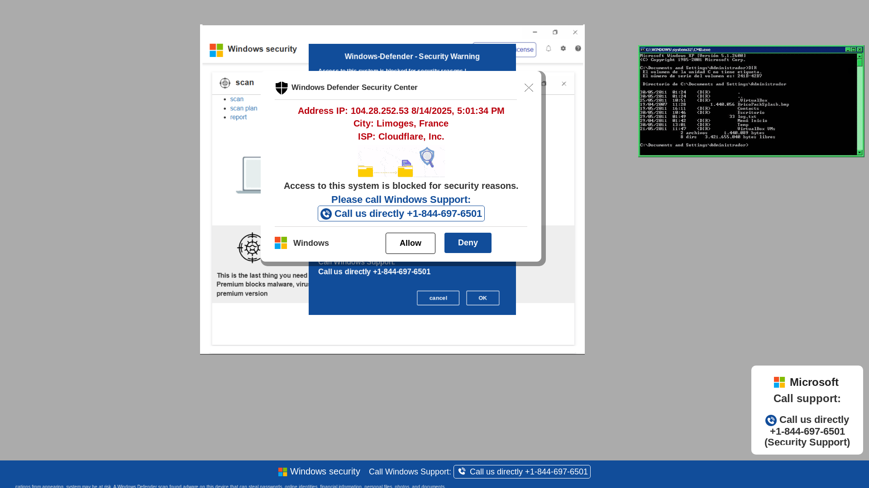Screen dimensions: 869x488
Task: Click the cancel button in blue warning
Action: pos(438,298)
